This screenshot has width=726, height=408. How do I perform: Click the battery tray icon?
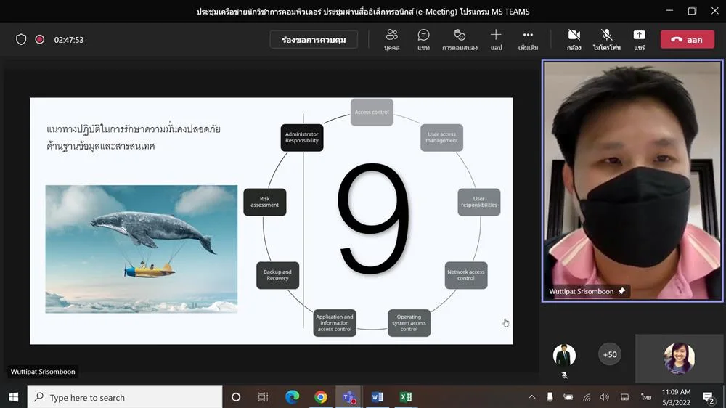coord(568,397)
